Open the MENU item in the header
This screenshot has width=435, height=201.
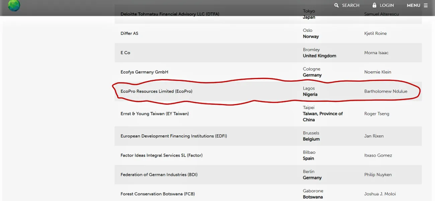(x=414, y=5)
